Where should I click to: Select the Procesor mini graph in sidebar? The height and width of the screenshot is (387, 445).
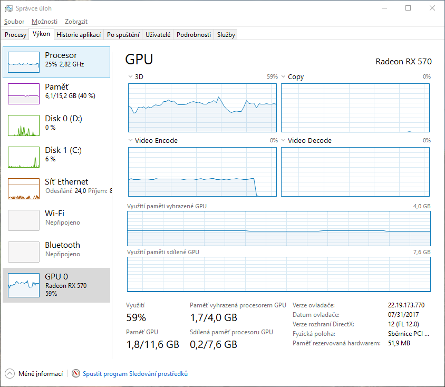tap(24, 62)
